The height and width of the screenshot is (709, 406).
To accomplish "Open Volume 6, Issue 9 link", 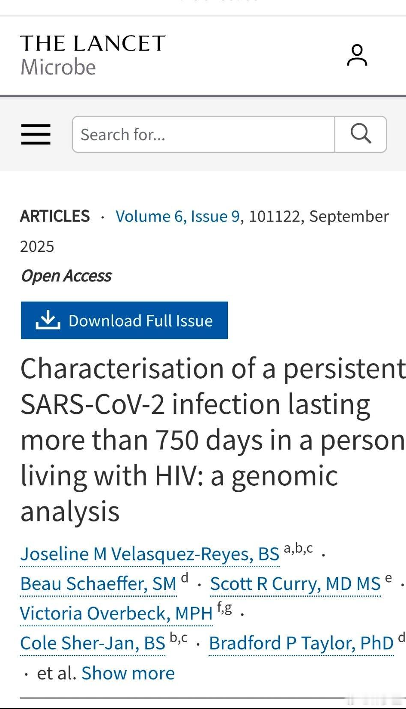I will click(x=178, y=216).
